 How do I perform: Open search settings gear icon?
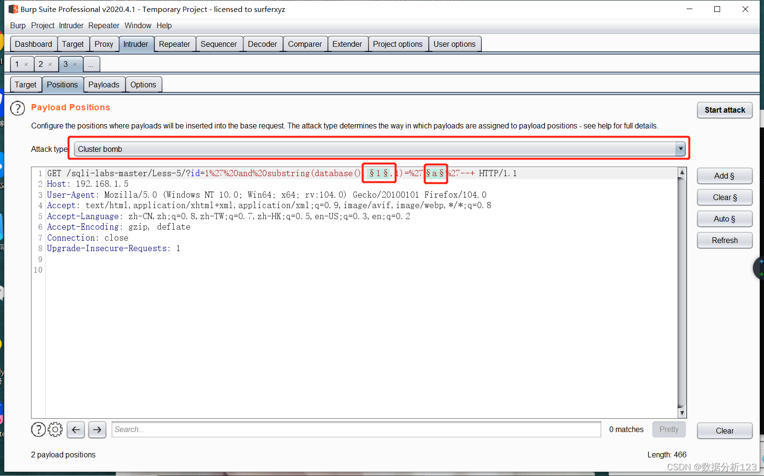(x=55, y=430)
